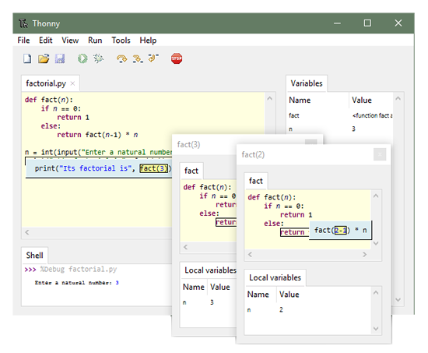
Task: Click the Step into debugger icon
Action: (x=138, y=58)
